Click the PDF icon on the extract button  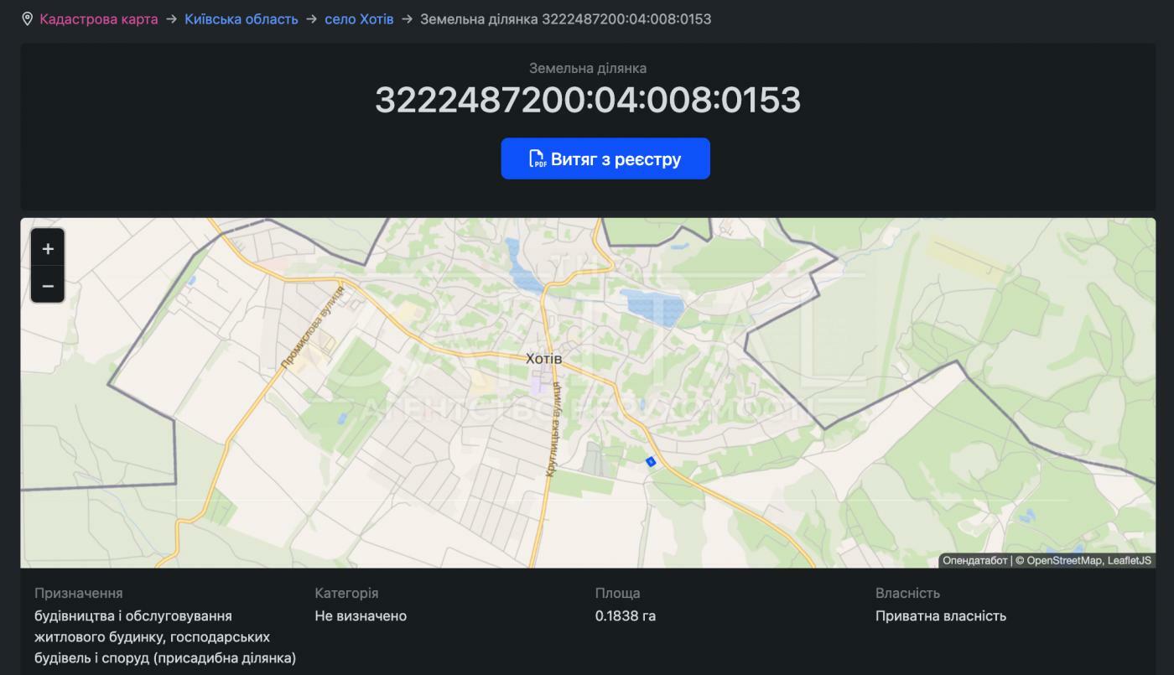[538, 159]
